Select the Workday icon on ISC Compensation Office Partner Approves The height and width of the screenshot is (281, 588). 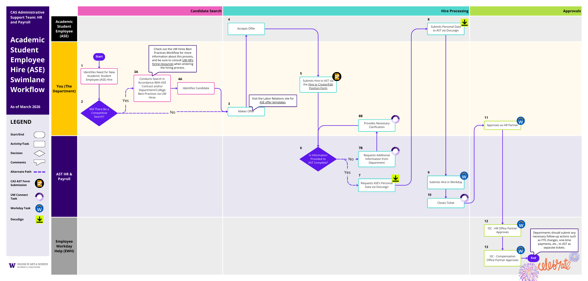[521, 250]
